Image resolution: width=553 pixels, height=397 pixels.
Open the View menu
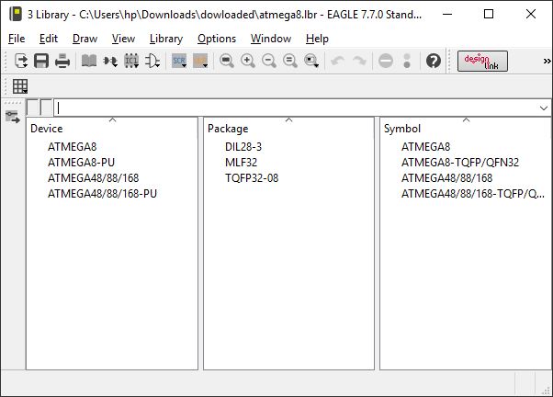pyautogui.click(x=123, y=39)
